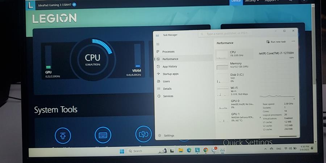Open Google Chrome from taskbar

tap(206, 150)
